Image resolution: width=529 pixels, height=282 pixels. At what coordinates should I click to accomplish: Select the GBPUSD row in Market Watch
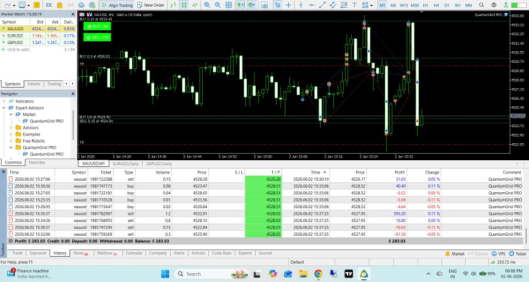coord(38,42)
